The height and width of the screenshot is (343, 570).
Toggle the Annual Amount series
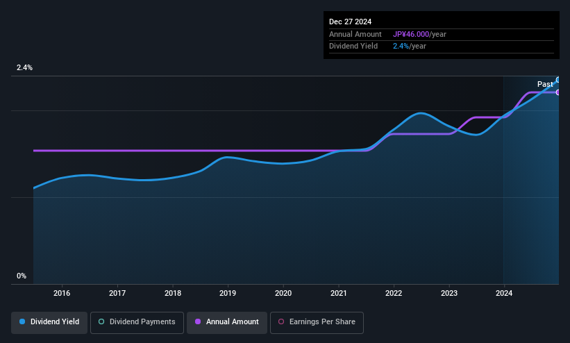227,322
